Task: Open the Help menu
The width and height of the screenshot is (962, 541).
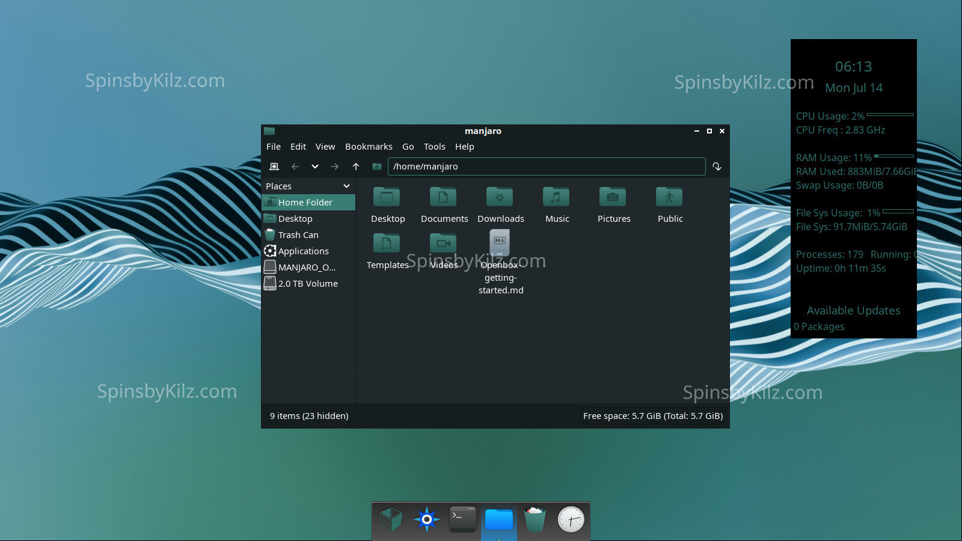Action: (465, 147)
